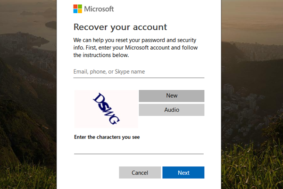The image size is (283, 189).
Task: Proceed with the Next button
Action: (x=183, y=172)
